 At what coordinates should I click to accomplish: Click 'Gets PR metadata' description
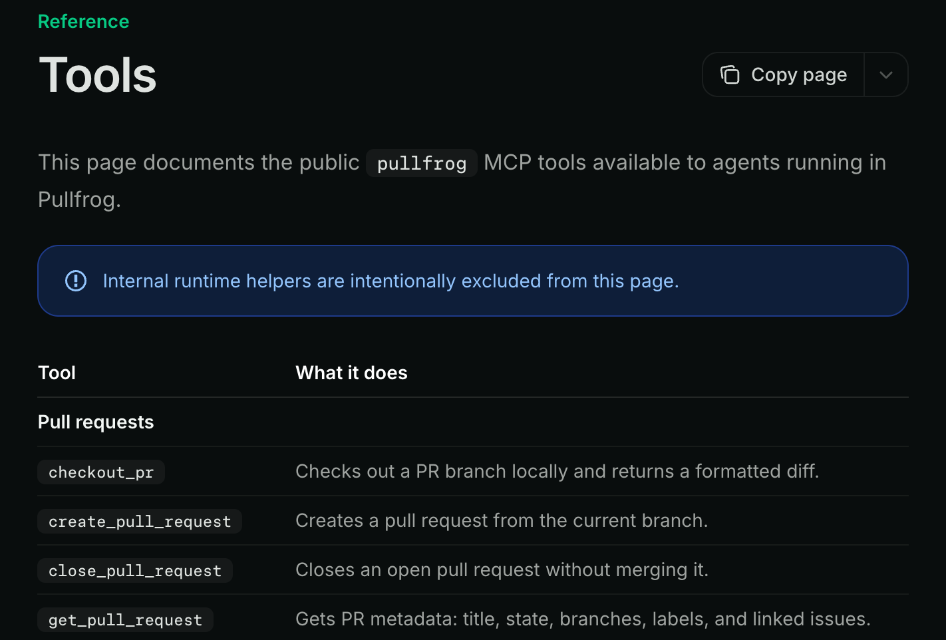pos(583,619)
